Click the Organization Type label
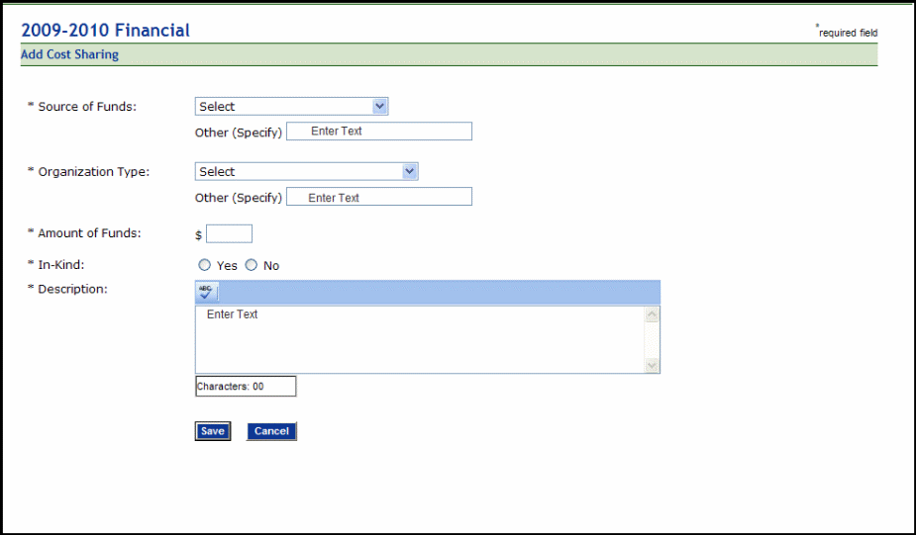The height and width of the screenshot is (535, 916). 93,172
